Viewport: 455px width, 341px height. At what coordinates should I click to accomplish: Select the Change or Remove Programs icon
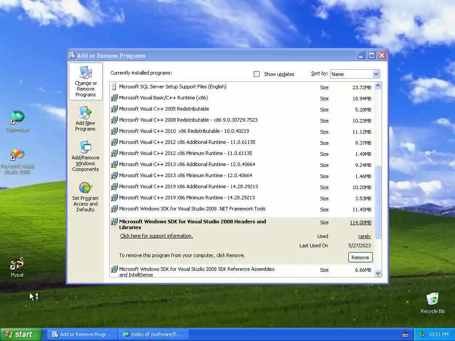[86, 82]
